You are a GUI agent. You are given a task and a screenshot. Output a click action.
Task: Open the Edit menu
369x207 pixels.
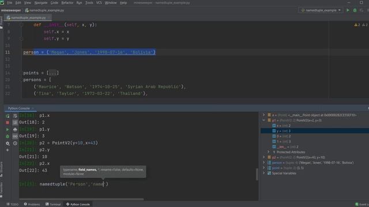(x=18, y=3)
